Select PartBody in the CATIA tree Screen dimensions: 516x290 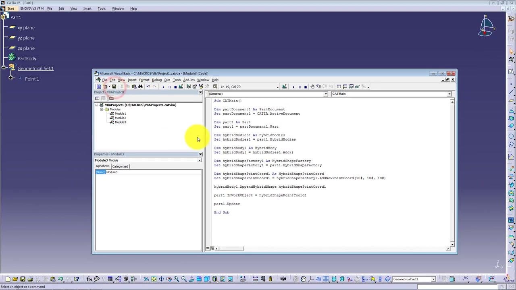pyautogui.click(x=27, y=58)
